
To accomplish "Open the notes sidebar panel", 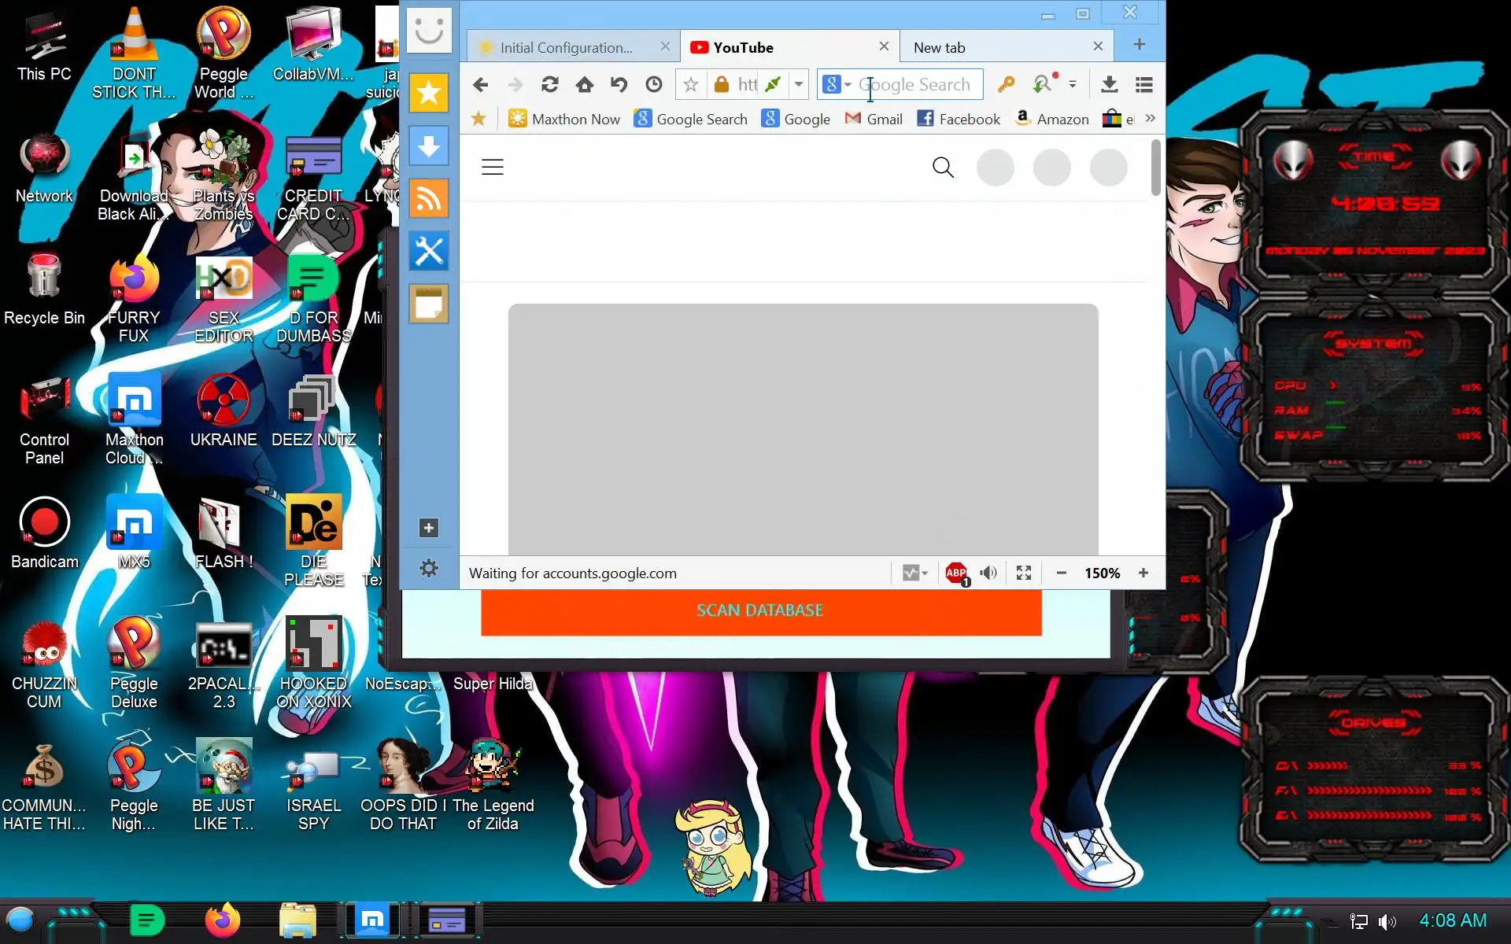I will [428, 304].
